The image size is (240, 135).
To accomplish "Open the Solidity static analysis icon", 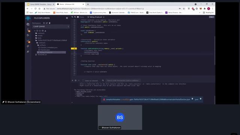I will [28, 41].
